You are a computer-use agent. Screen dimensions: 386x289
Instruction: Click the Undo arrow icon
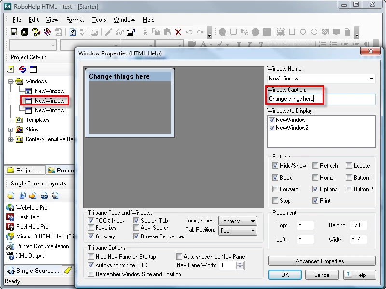tap(189, 32)
